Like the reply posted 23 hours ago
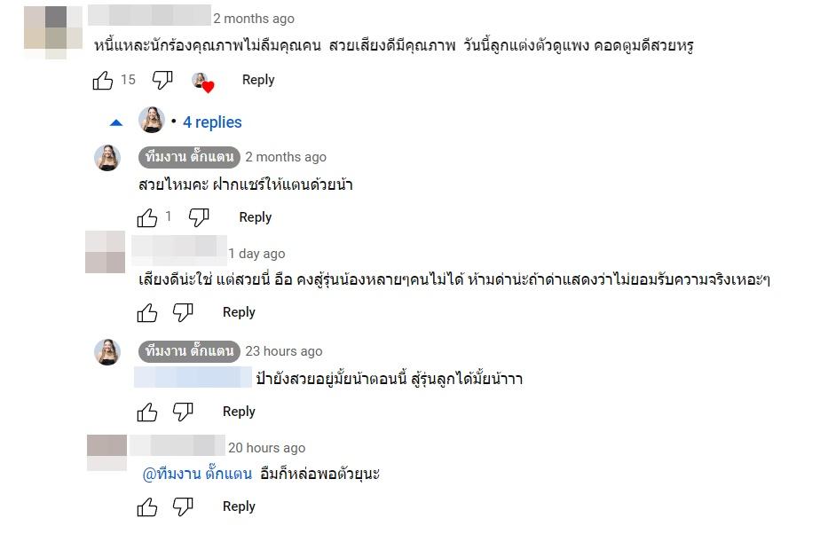828x534 pixels. point(147,412)
